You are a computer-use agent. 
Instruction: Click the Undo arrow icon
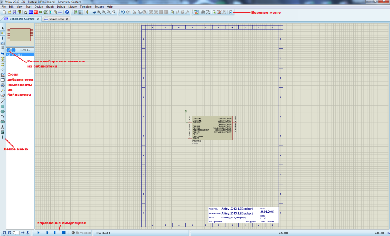coord(123,12)
